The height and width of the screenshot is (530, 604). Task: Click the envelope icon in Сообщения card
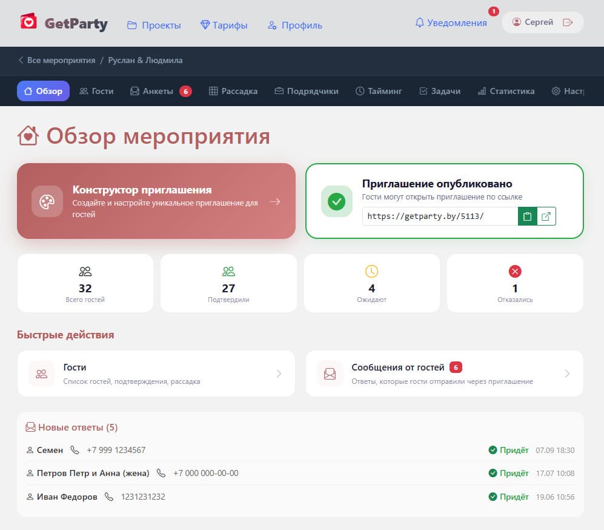pos(330,374)
